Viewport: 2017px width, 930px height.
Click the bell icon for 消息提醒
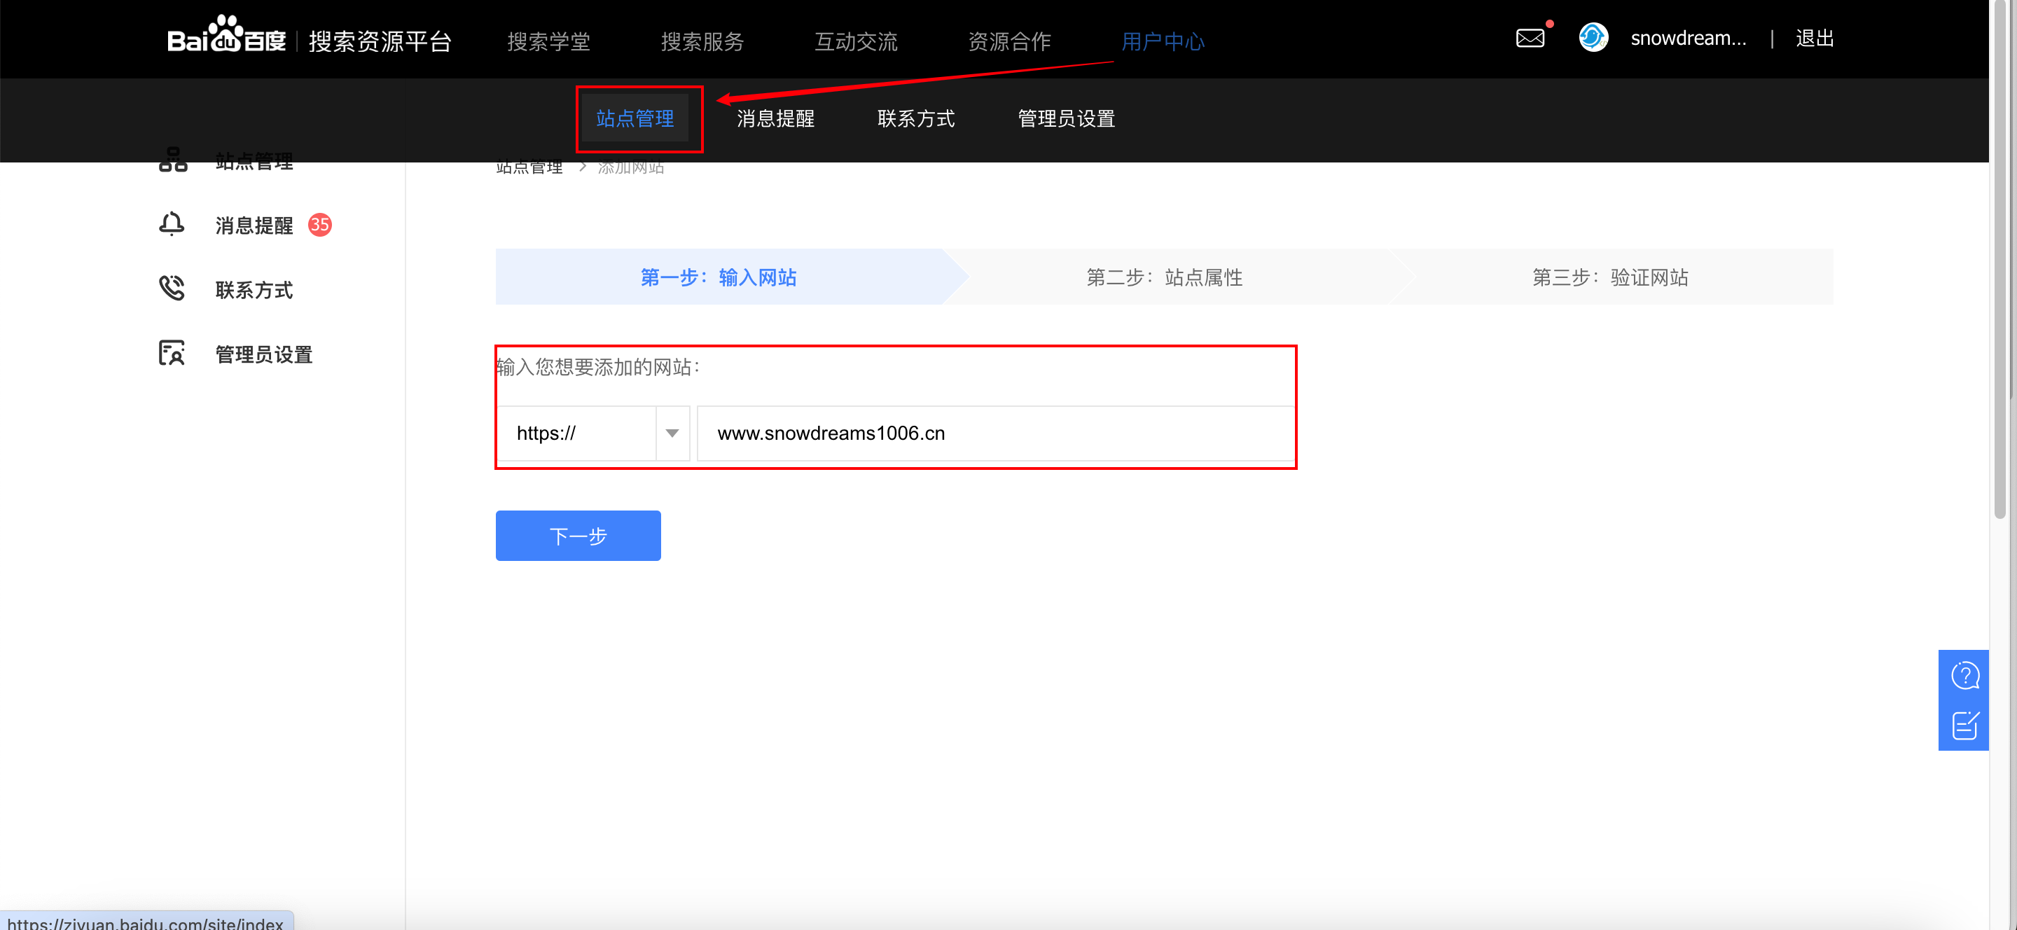pos(172,225)
